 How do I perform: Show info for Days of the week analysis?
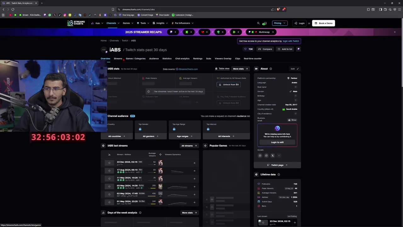pos(140,212)
